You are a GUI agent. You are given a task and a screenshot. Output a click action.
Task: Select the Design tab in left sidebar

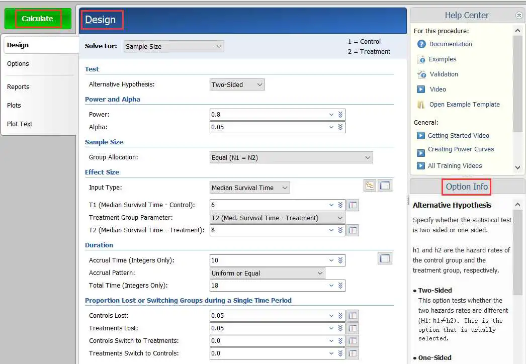point(40,45)
